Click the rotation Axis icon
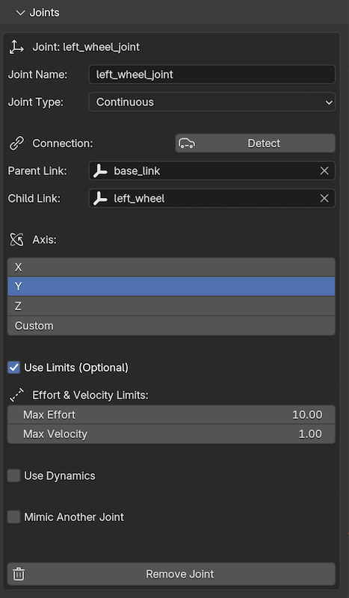 (x=16, y=240)
